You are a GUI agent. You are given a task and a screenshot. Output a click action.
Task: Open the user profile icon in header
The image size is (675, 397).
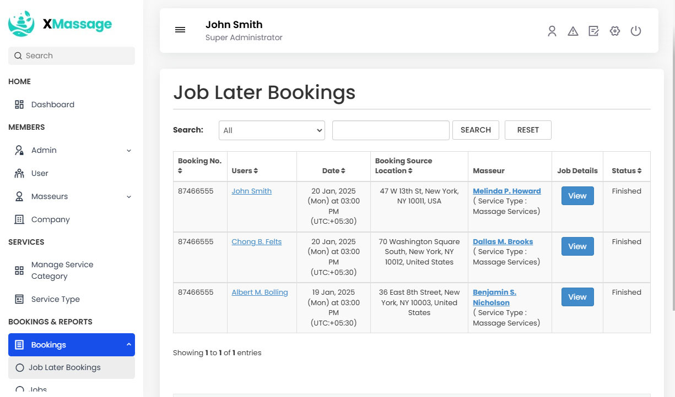552,31
